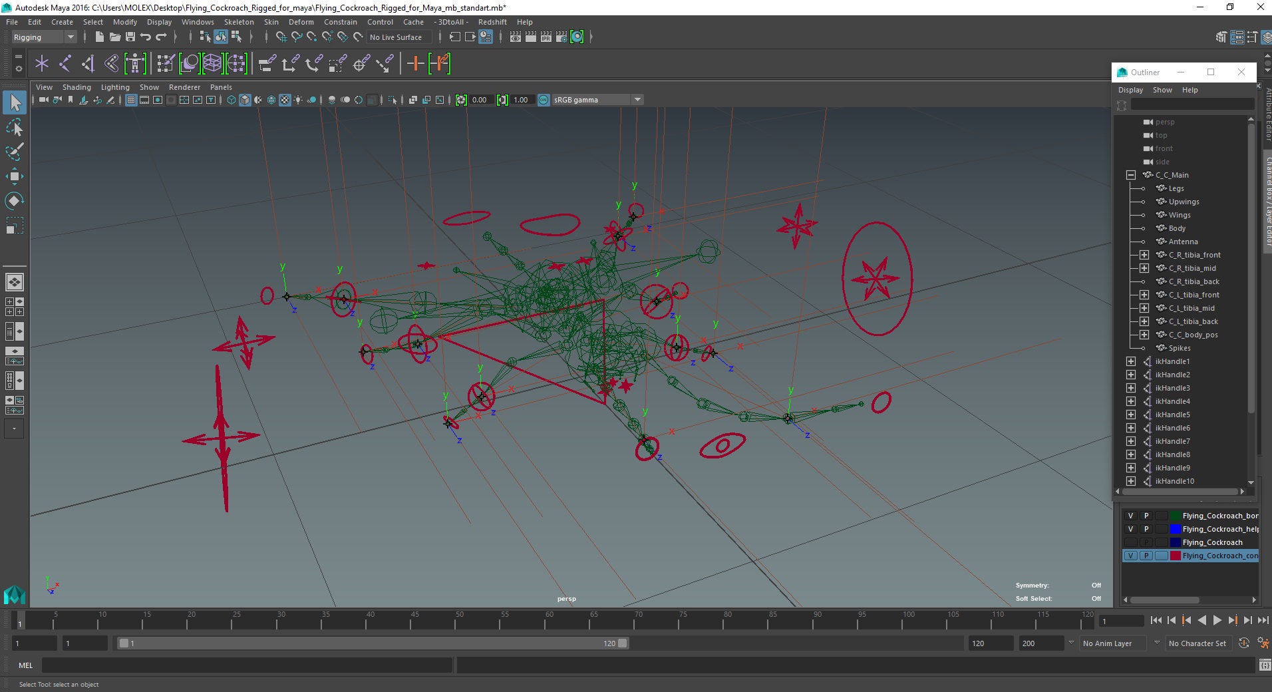This screenshot has width=1272, height=692.
Task: Toggle visibility box of Flying_Cockroach layer
Action: point(1130,542)
